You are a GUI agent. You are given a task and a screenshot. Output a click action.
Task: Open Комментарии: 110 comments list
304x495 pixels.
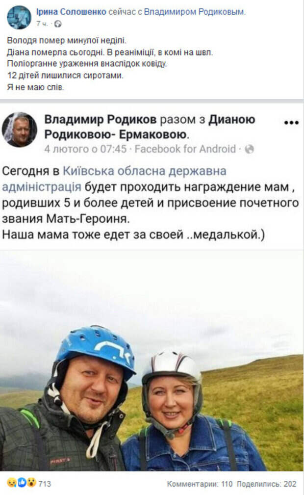[200, 484]
